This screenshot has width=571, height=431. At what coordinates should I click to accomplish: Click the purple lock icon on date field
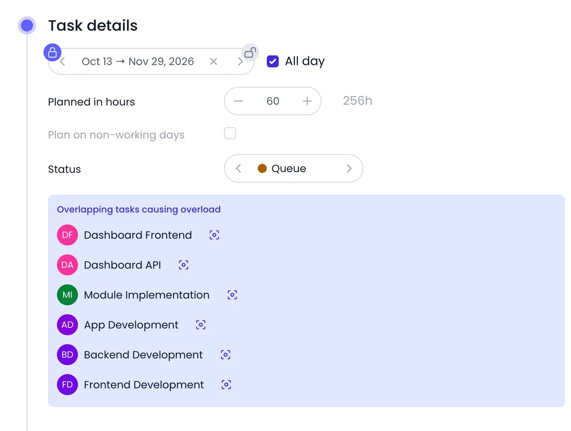pyautogui.click(x=52, y=52)
